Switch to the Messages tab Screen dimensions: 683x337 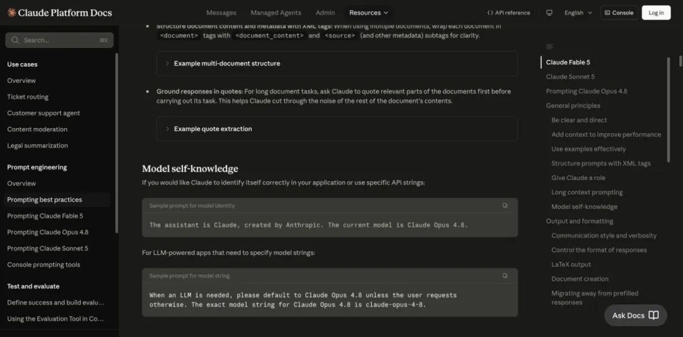(x=221, y=13)
